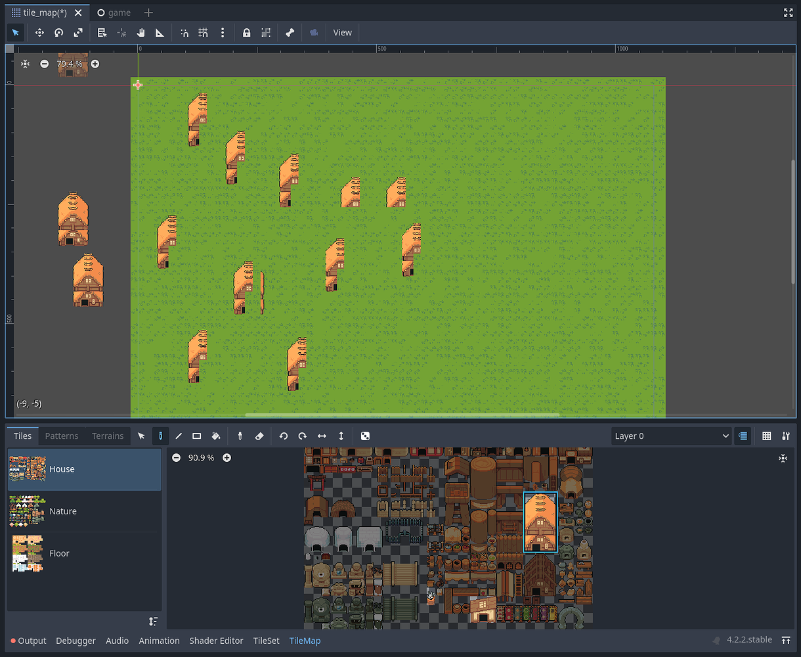Image resolution: width=801 pixels, height=657 pixels.
Task: Select the Rect drawing tool
Action: pos(196,436)
